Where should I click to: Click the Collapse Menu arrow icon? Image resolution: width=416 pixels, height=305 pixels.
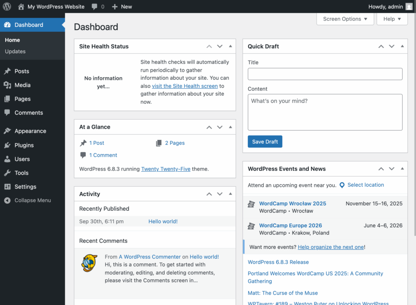(6, 200)
